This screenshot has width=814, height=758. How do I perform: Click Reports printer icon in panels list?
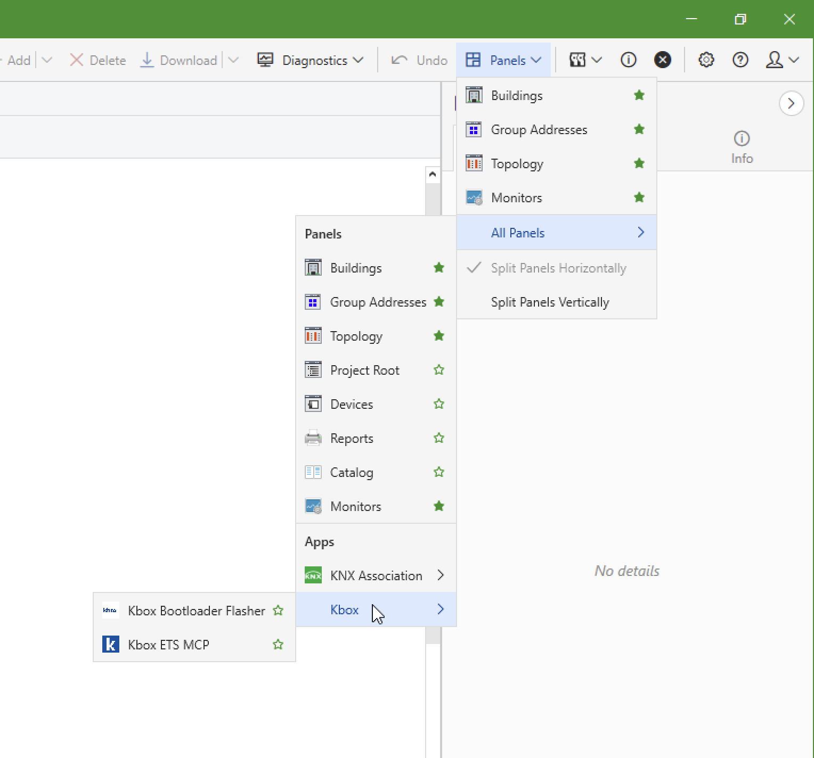pyautogui.click(x=313, y=438)
